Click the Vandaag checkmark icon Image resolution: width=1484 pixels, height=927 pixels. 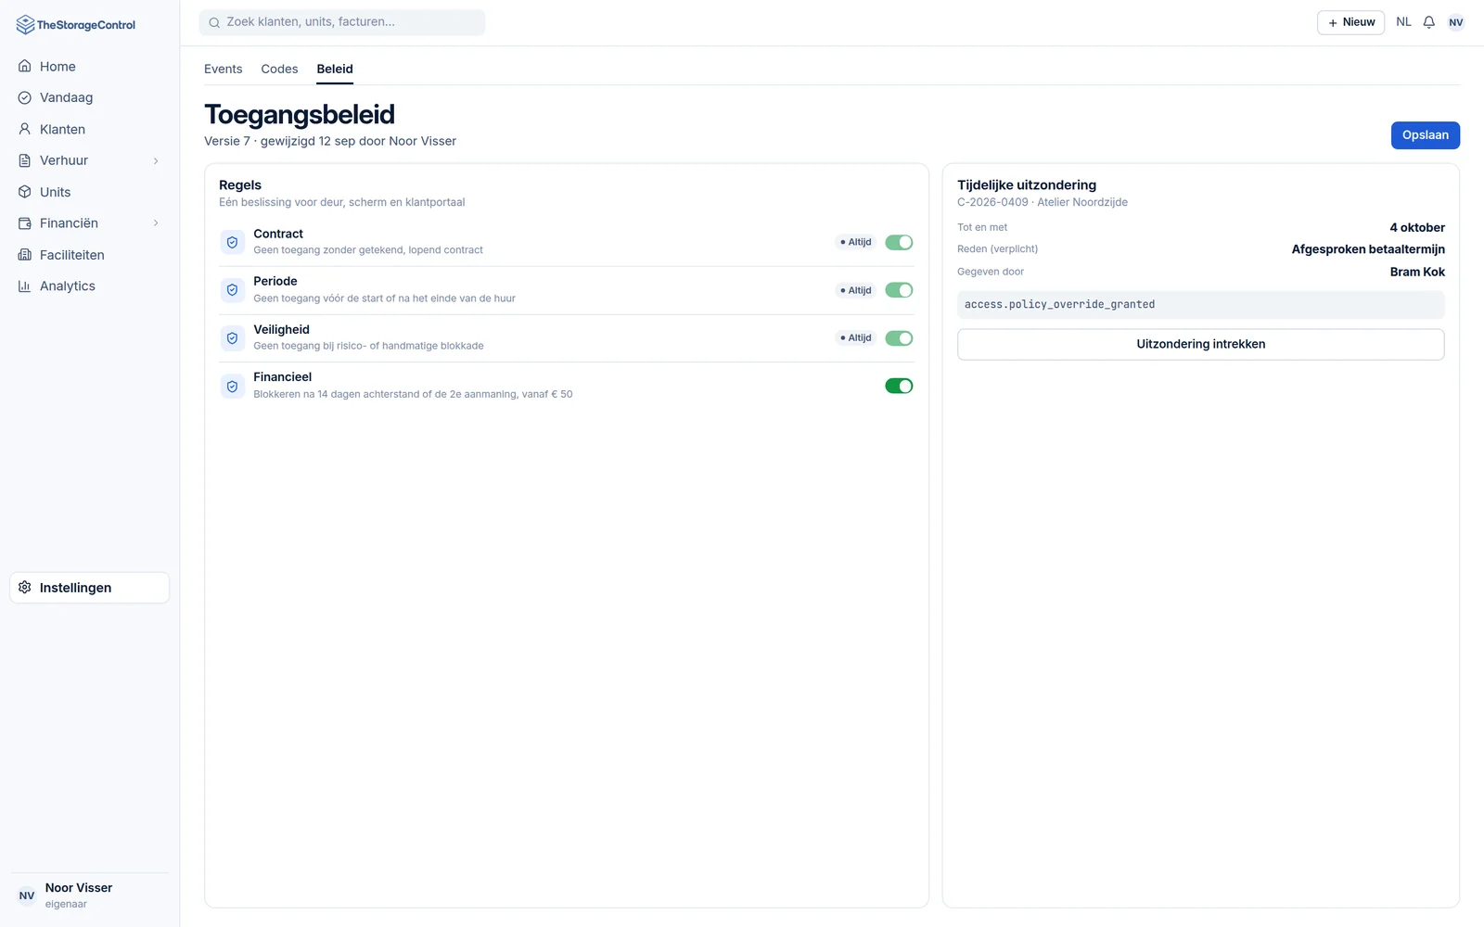coord(25,97)
